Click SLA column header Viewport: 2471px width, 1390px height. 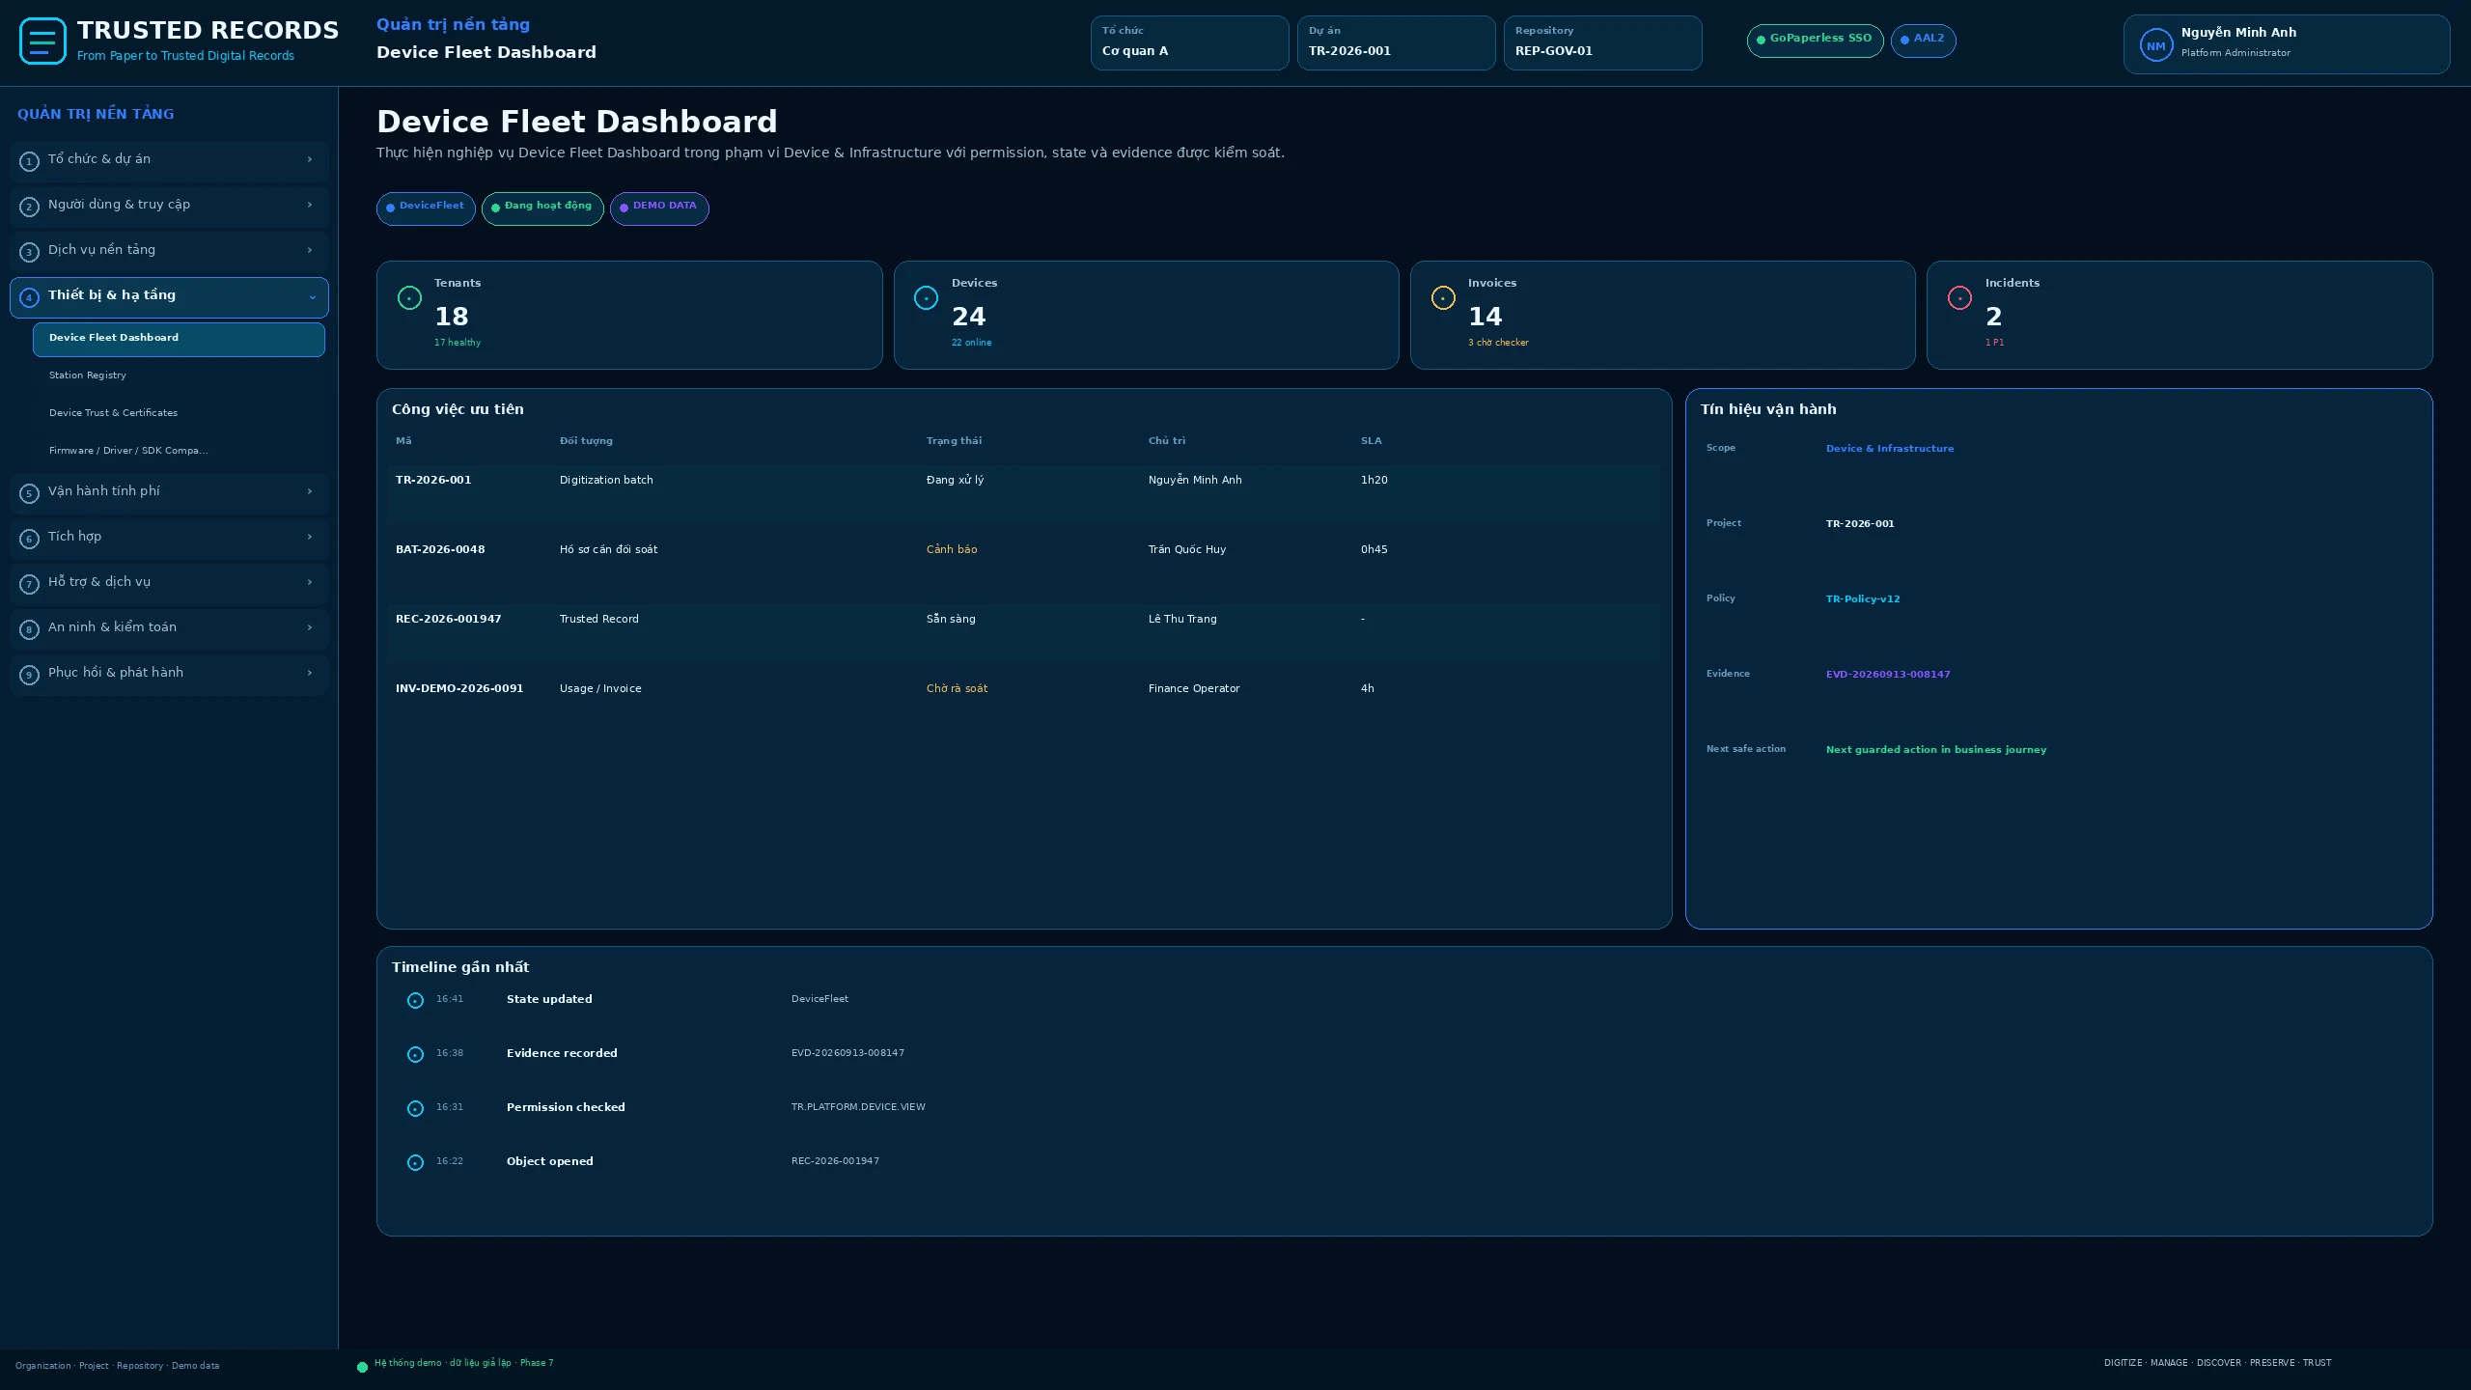pos(1371,441)
